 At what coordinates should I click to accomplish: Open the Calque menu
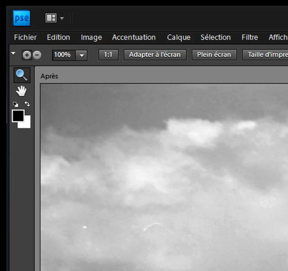179,37
